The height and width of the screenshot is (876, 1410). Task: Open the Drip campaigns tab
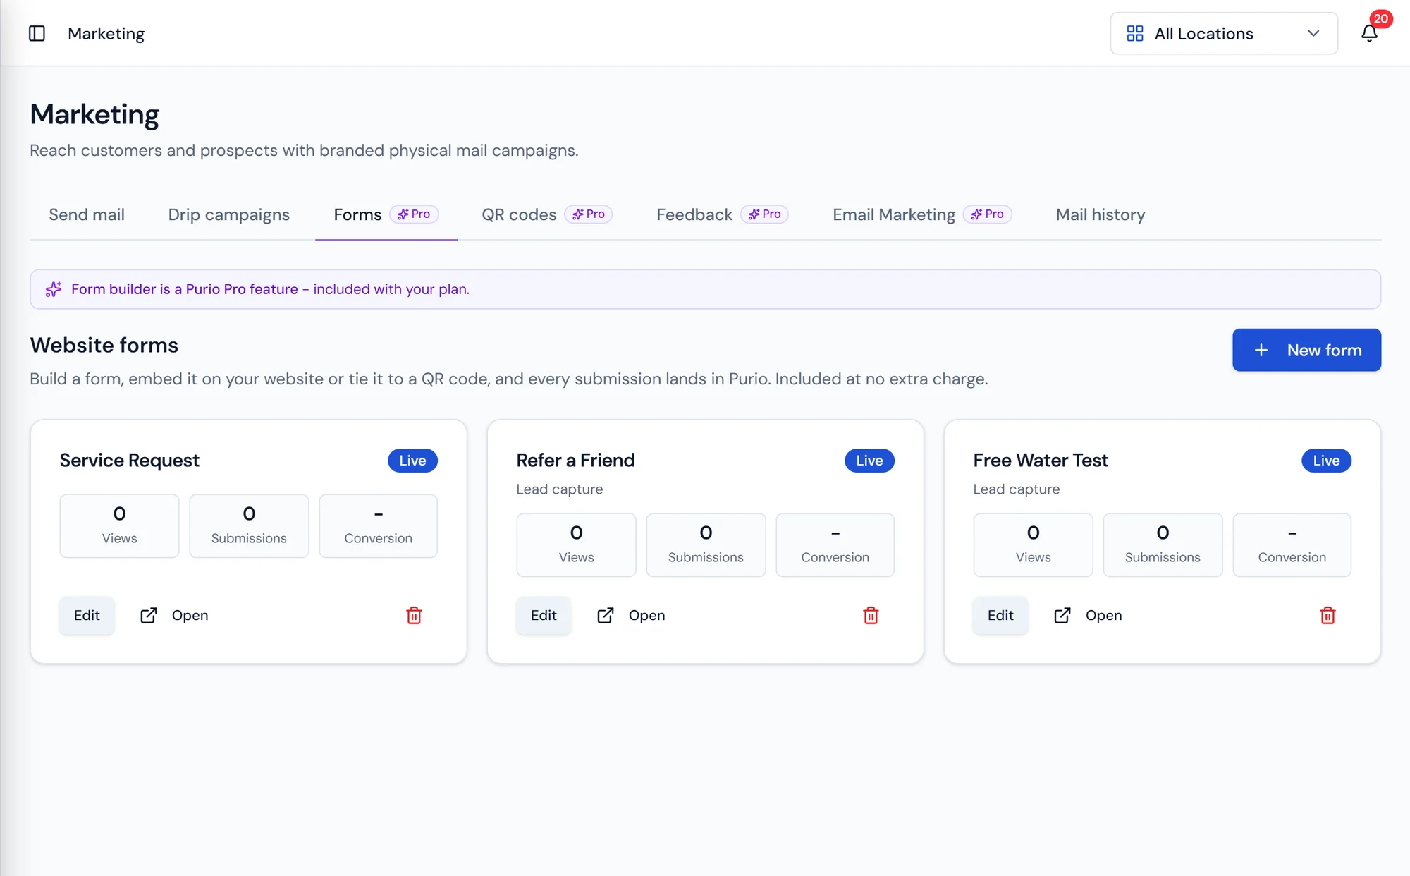[x=228, y=214]
